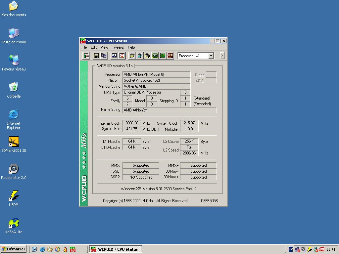
Task: Click the disconnected network tray icon
Action: [298, 249]
